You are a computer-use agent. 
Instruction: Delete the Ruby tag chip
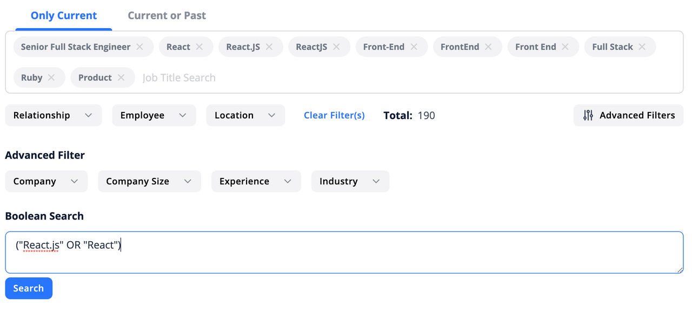point(51,78)
